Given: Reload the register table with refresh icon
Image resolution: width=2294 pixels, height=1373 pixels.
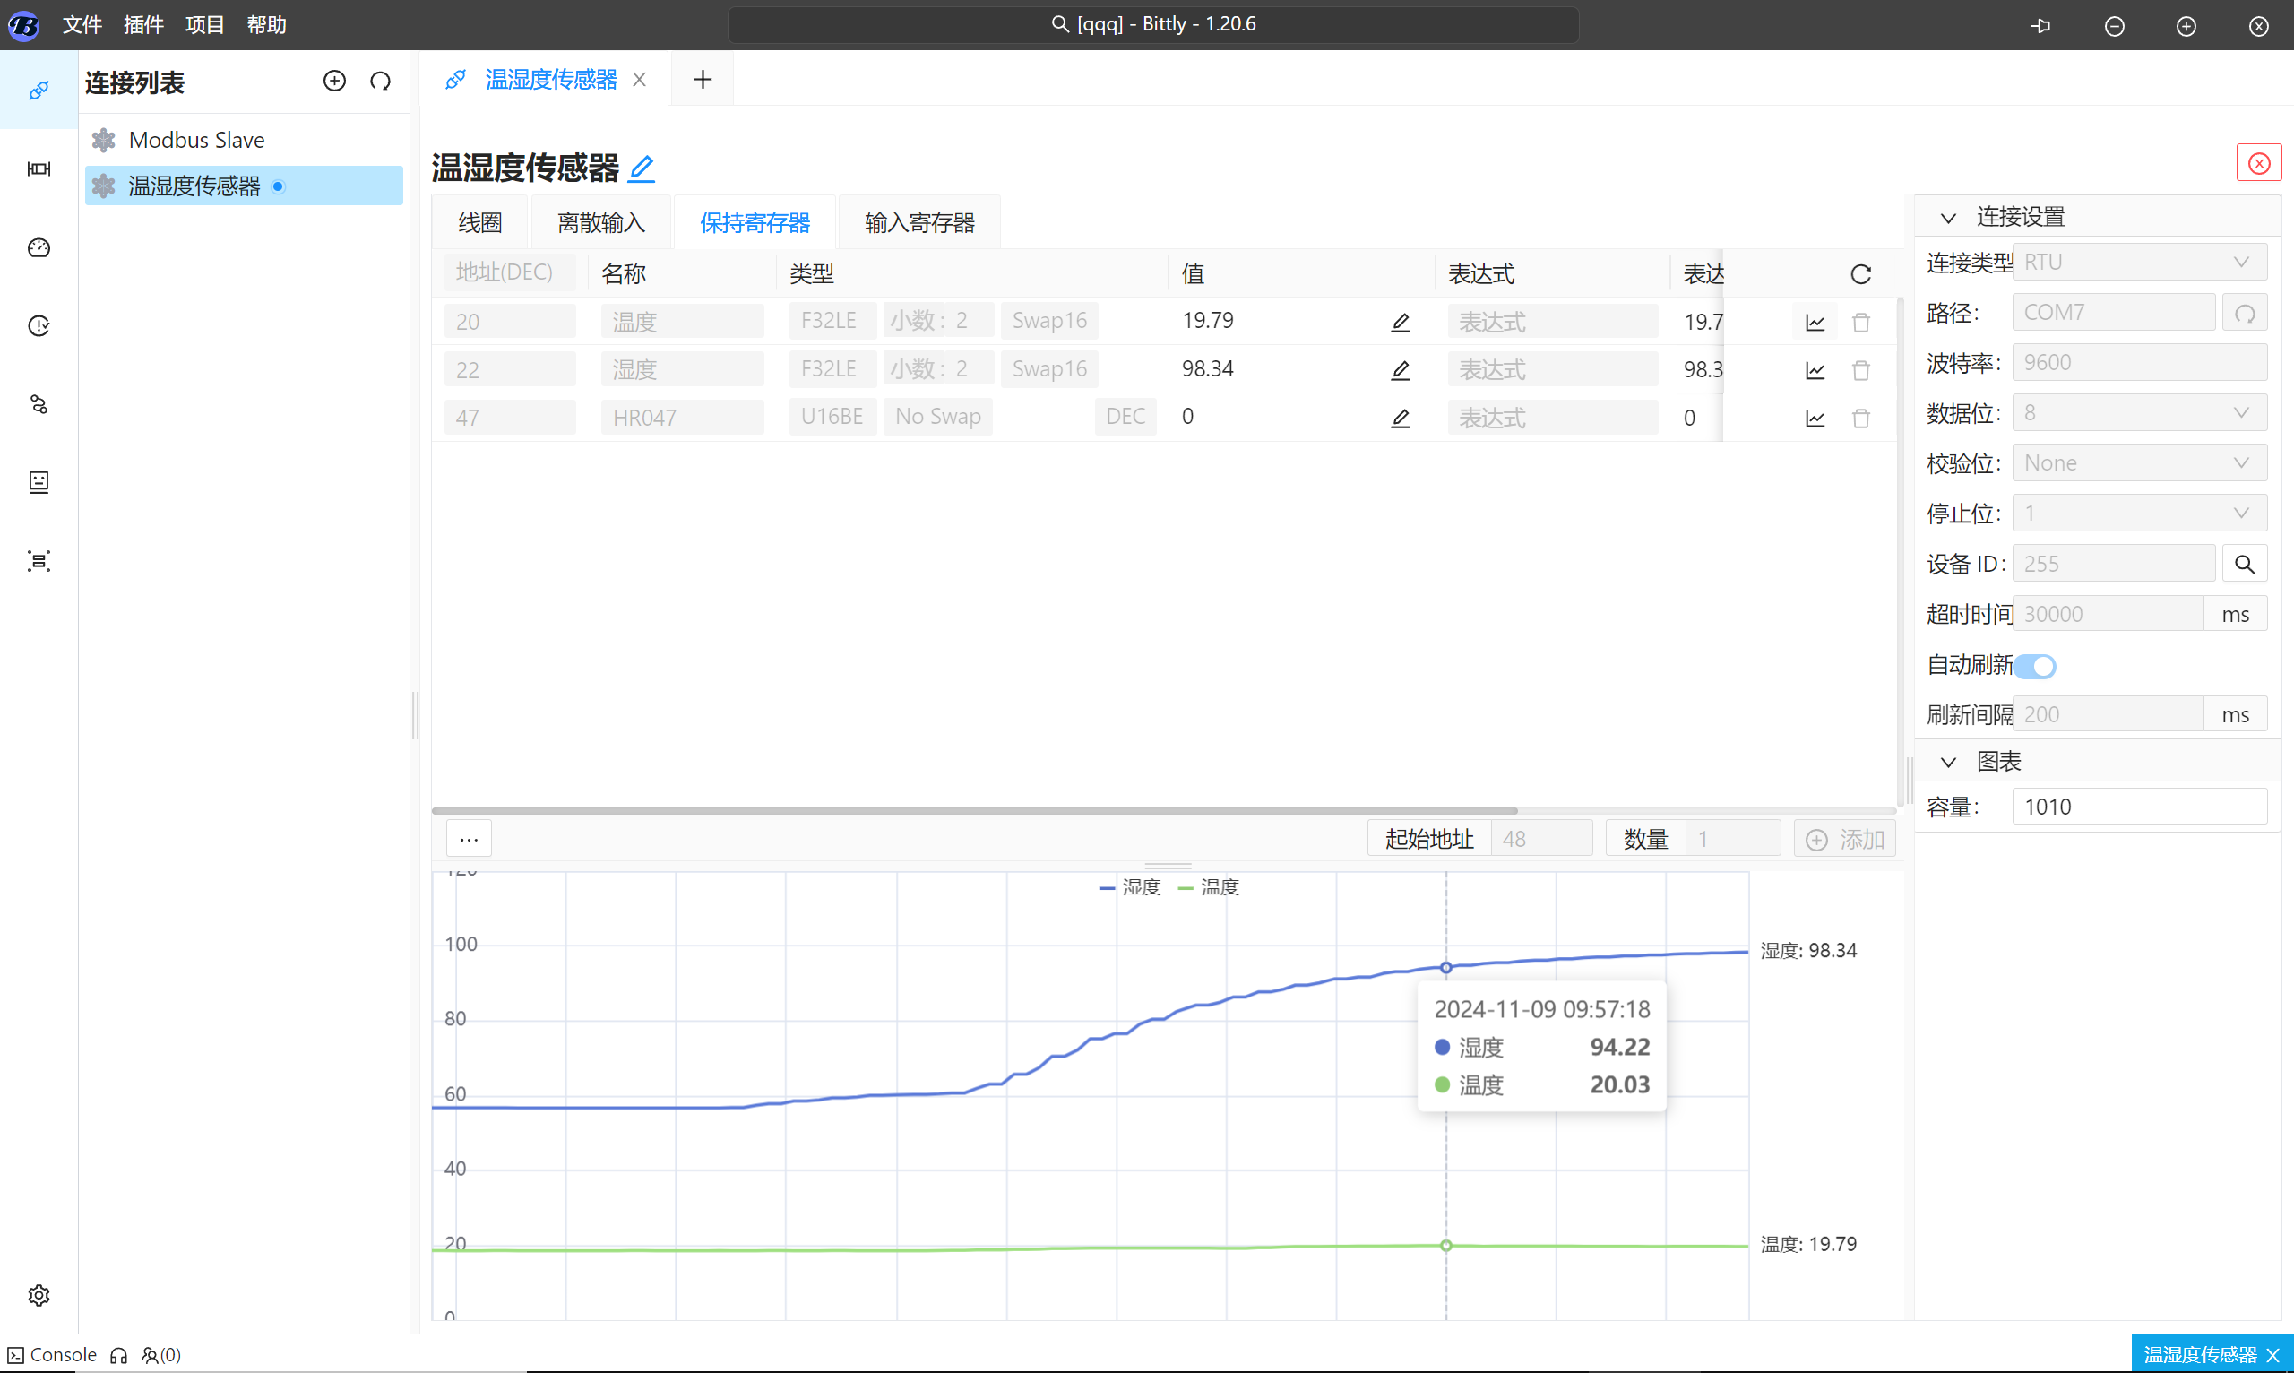Looking at the screenshot, I should pyautogui.click(x=1861, y=274).
